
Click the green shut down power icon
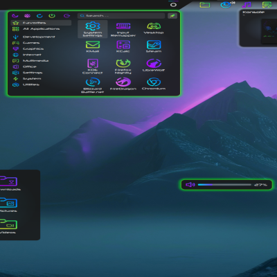52,16
